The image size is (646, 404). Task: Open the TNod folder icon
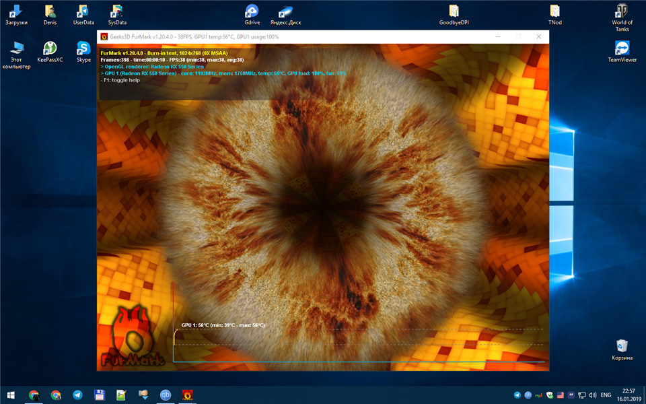(x=554, y=15)
